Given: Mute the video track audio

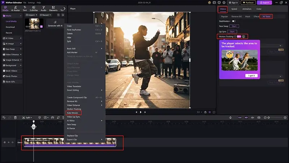Looking at the screenshot, I should coord(13,142).
